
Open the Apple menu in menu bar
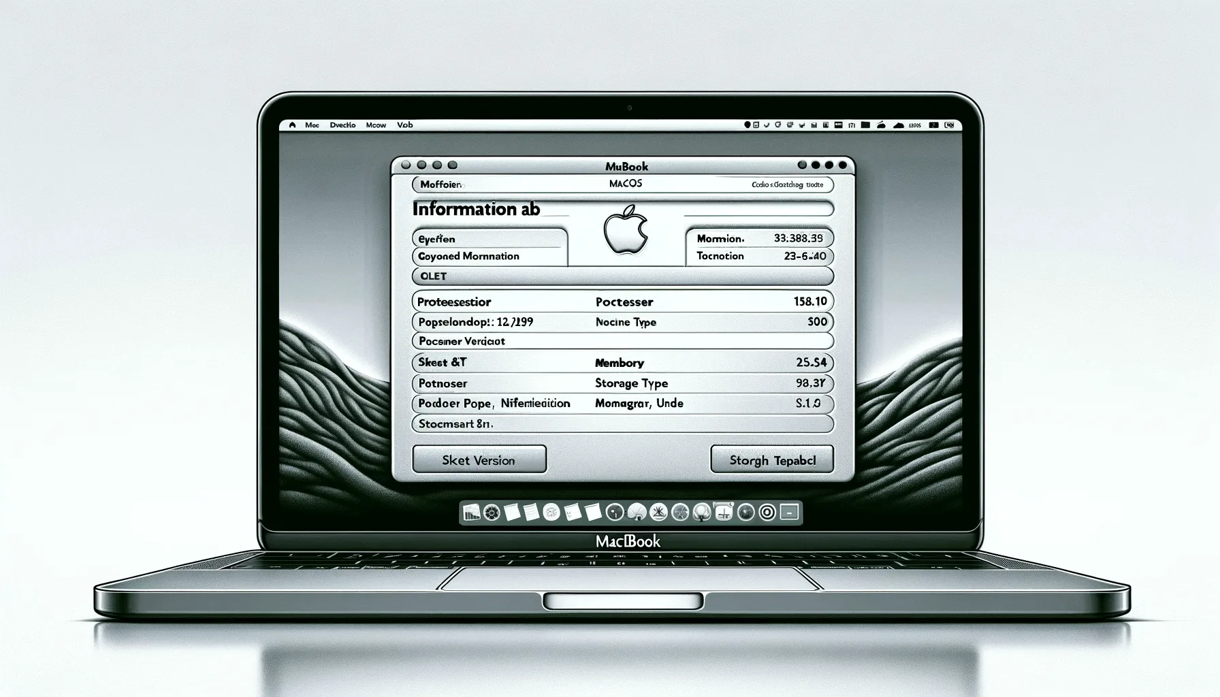pyautogui.click(x=293, y=125)
